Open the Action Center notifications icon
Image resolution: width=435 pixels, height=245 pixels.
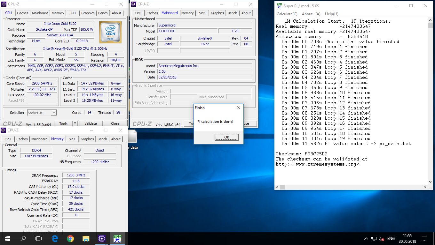pyautogui.click(x=424, y=239)
